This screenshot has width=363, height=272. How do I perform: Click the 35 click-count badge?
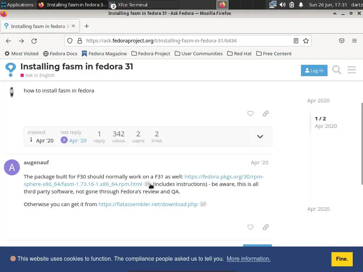tap(147, 184)
